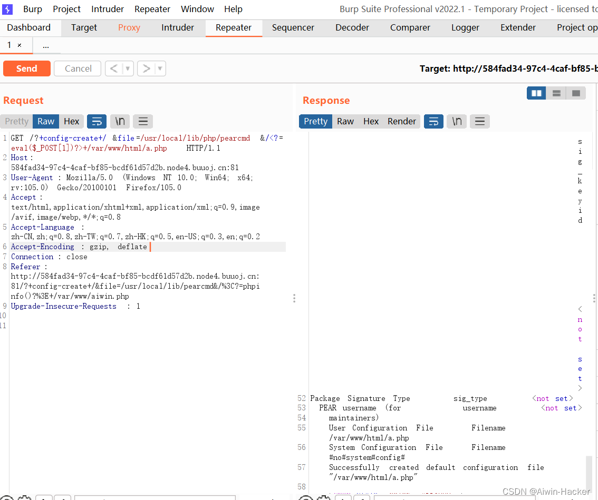This screenshot has width=598, height=500.
Task: Switch to the Project options tab
Action: coord(577,28)
